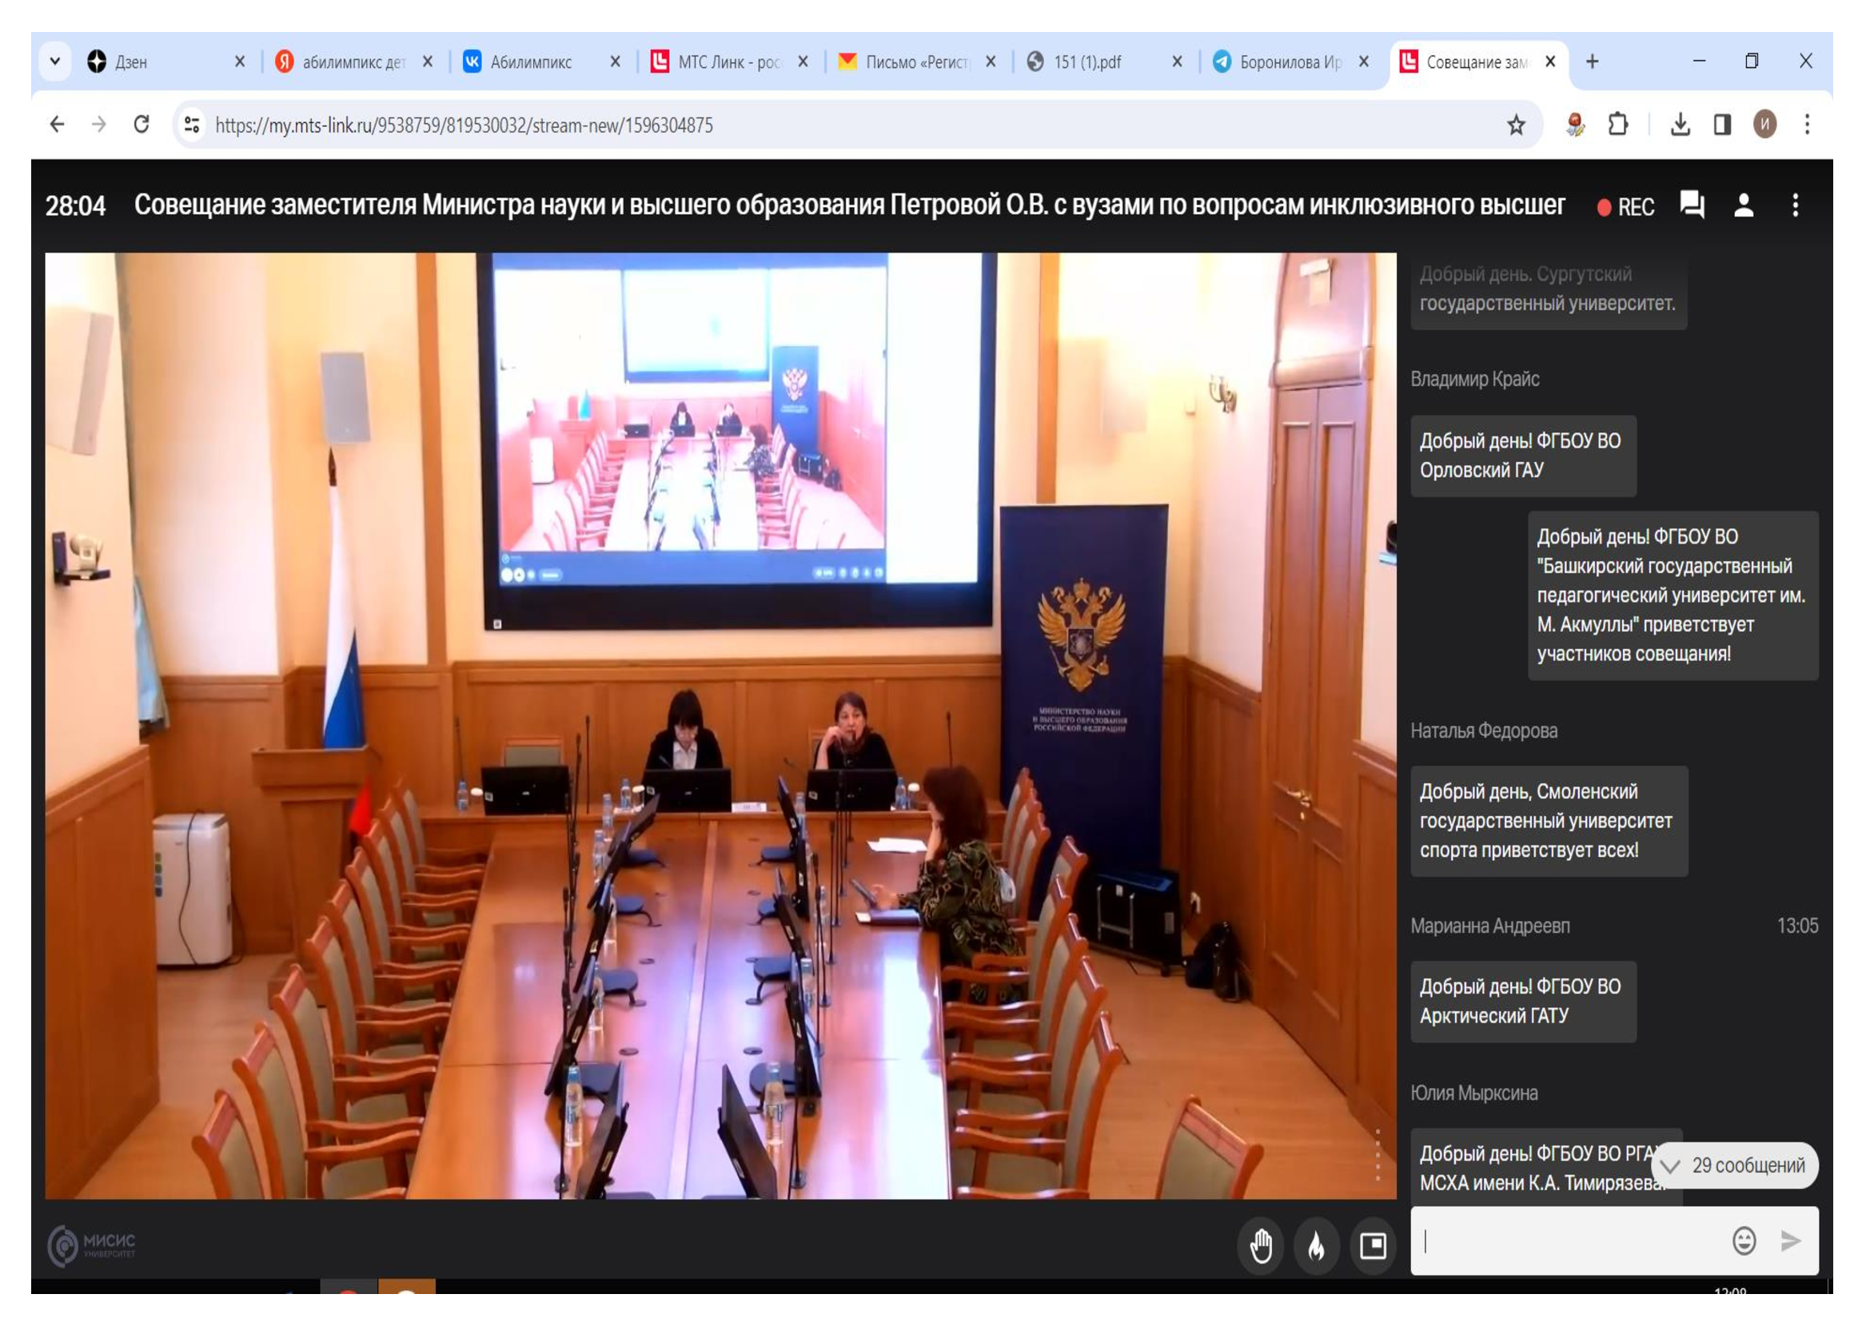Viewport: 1870px width, 1322px height.
Task: Switch to picture-in-picture video layout
Action: 1373,1245
